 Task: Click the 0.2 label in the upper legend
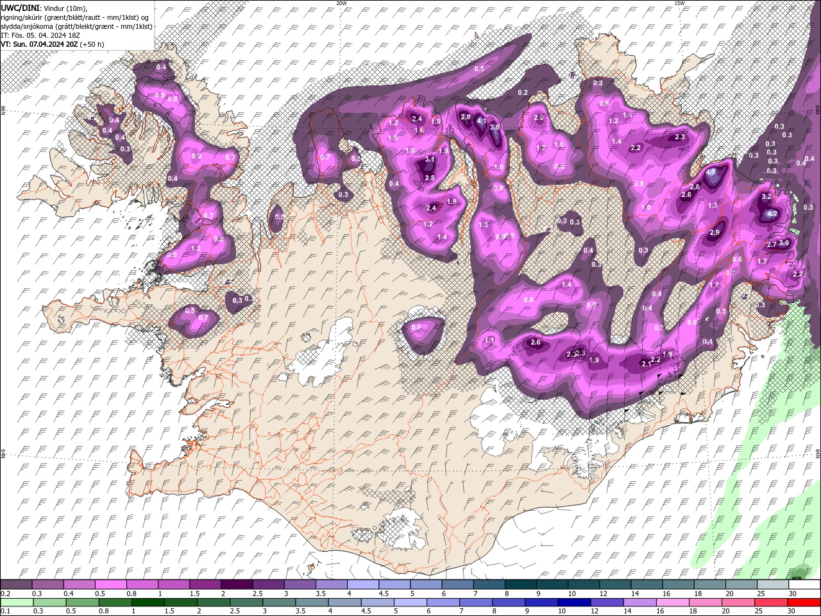pos(6,594)
